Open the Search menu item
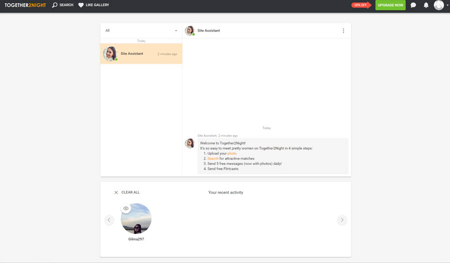The width and height of the screenshot is (450, 263). tap(67, 5)
